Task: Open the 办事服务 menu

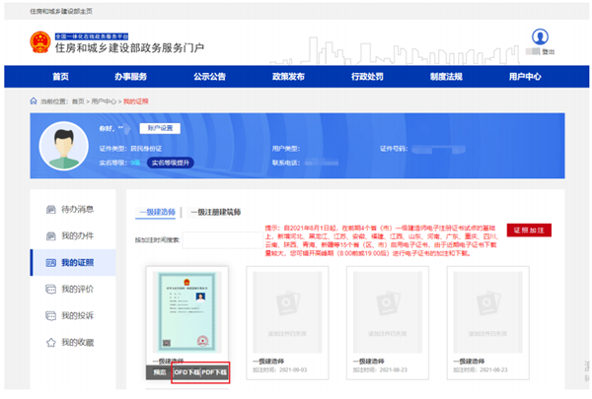Action: [130, 77]
